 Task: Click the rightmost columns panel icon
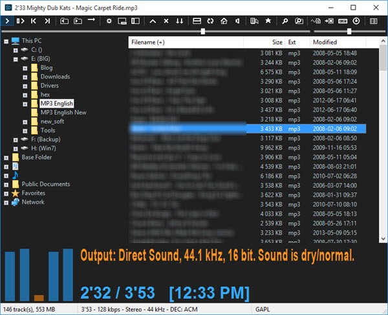[373, 21]
